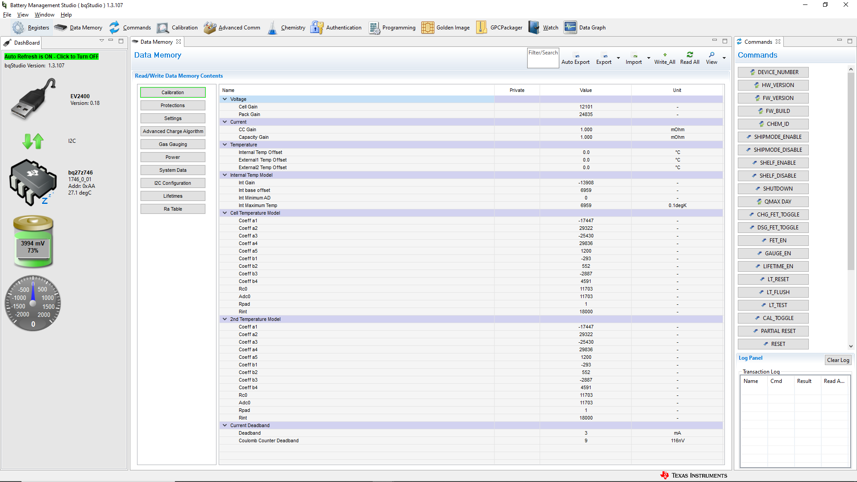
Task: Open the Chemistry flask icon
Action: point(272,28)
